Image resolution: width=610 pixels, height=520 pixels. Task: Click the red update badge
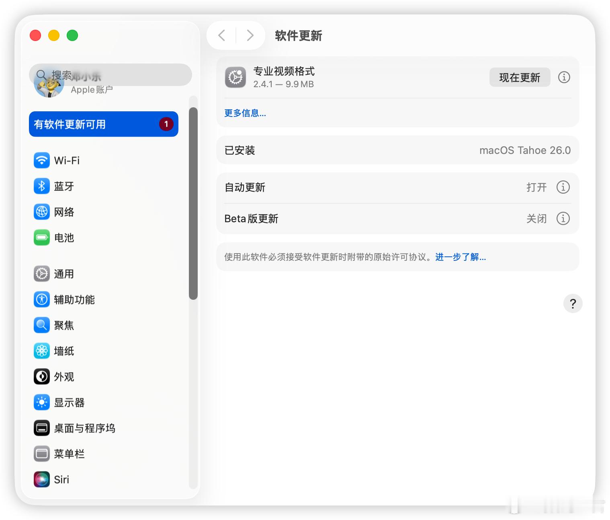166,124
